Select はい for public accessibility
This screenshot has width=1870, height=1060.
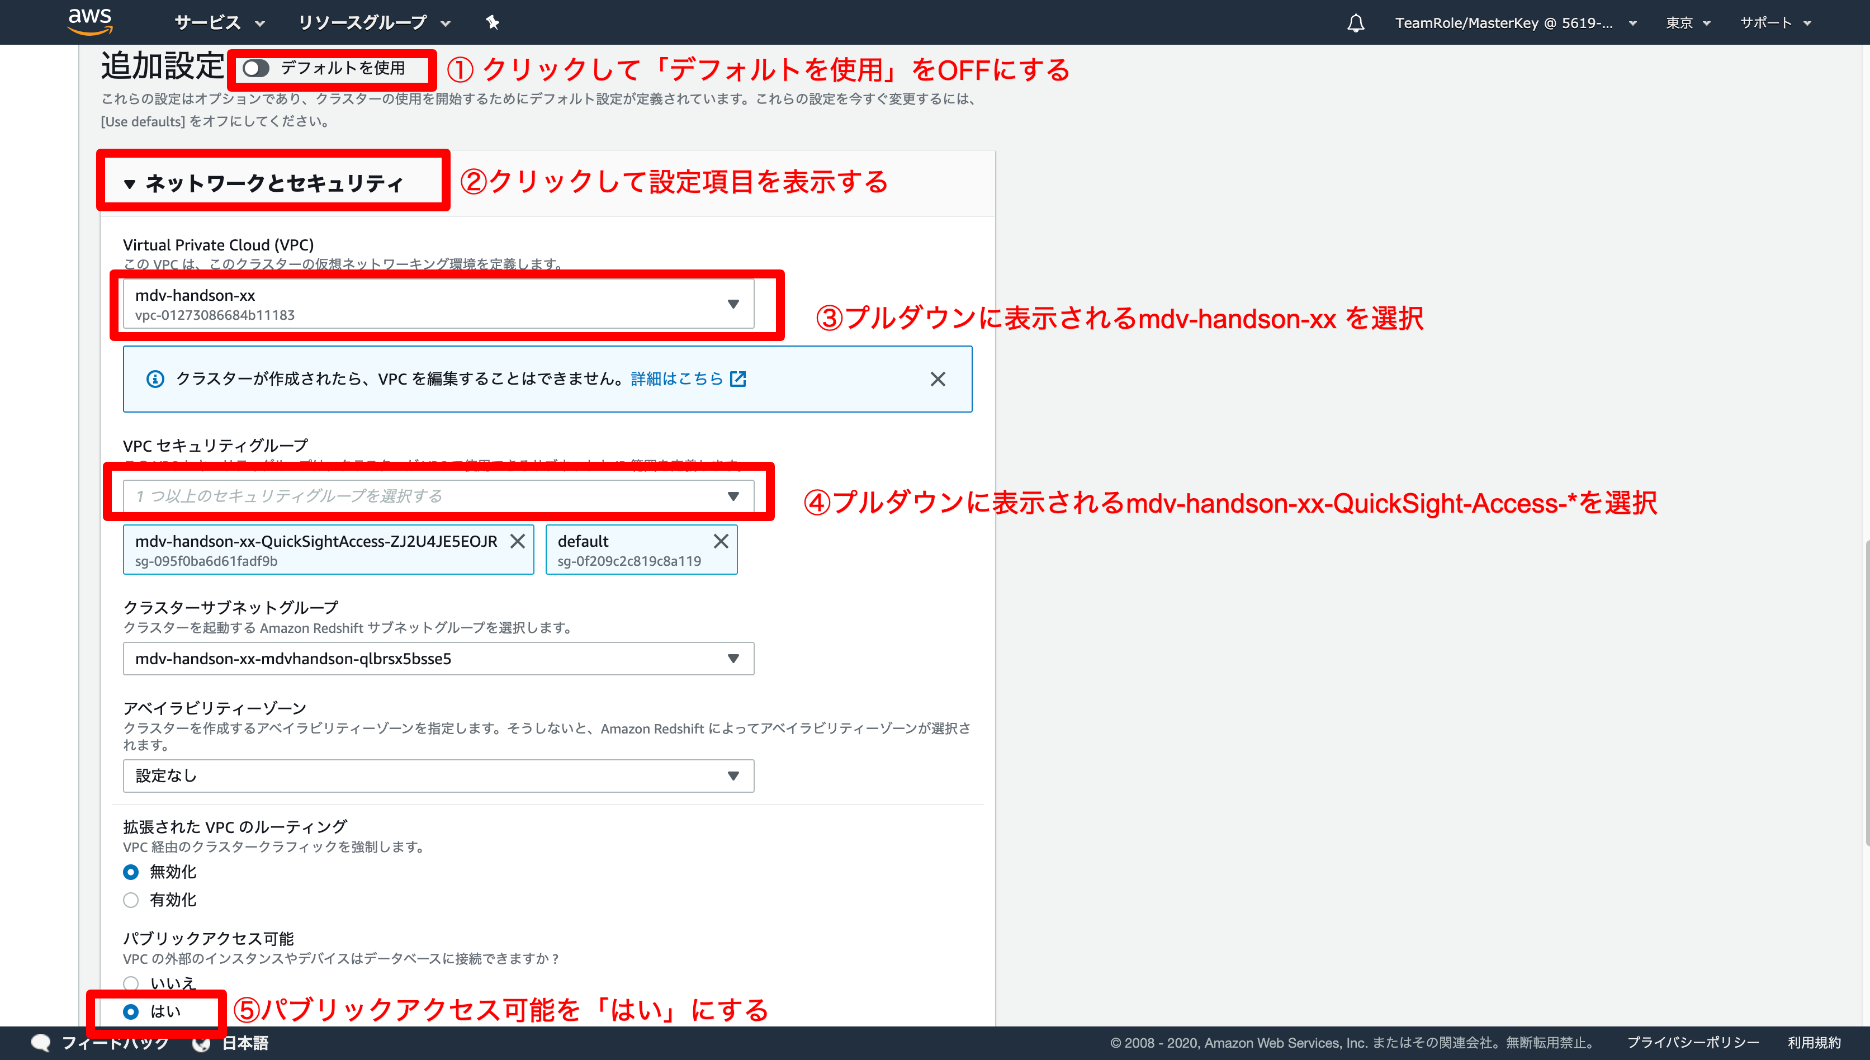[131, 1011]
